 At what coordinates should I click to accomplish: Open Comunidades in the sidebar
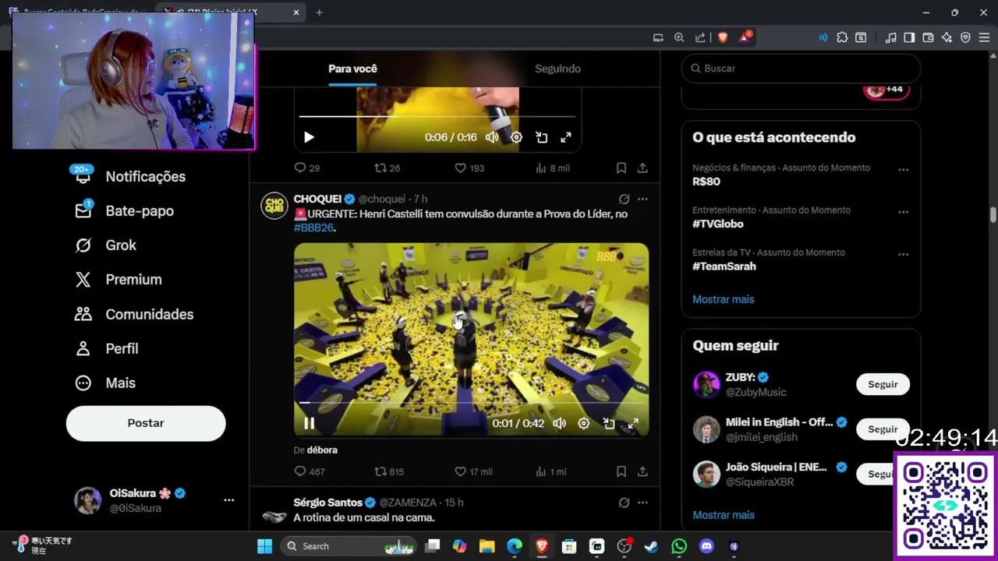coord(134,314)
